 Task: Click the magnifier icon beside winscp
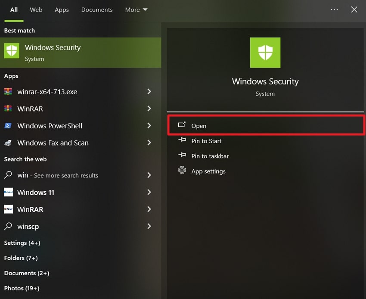8,226
